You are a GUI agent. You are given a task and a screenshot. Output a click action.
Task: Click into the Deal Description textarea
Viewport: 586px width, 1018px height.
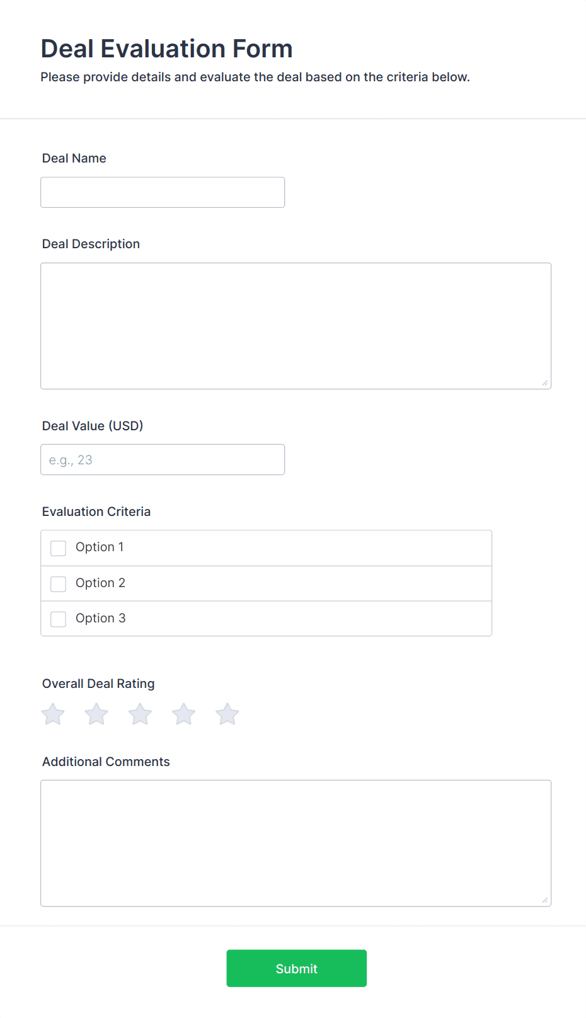point(296,326)
